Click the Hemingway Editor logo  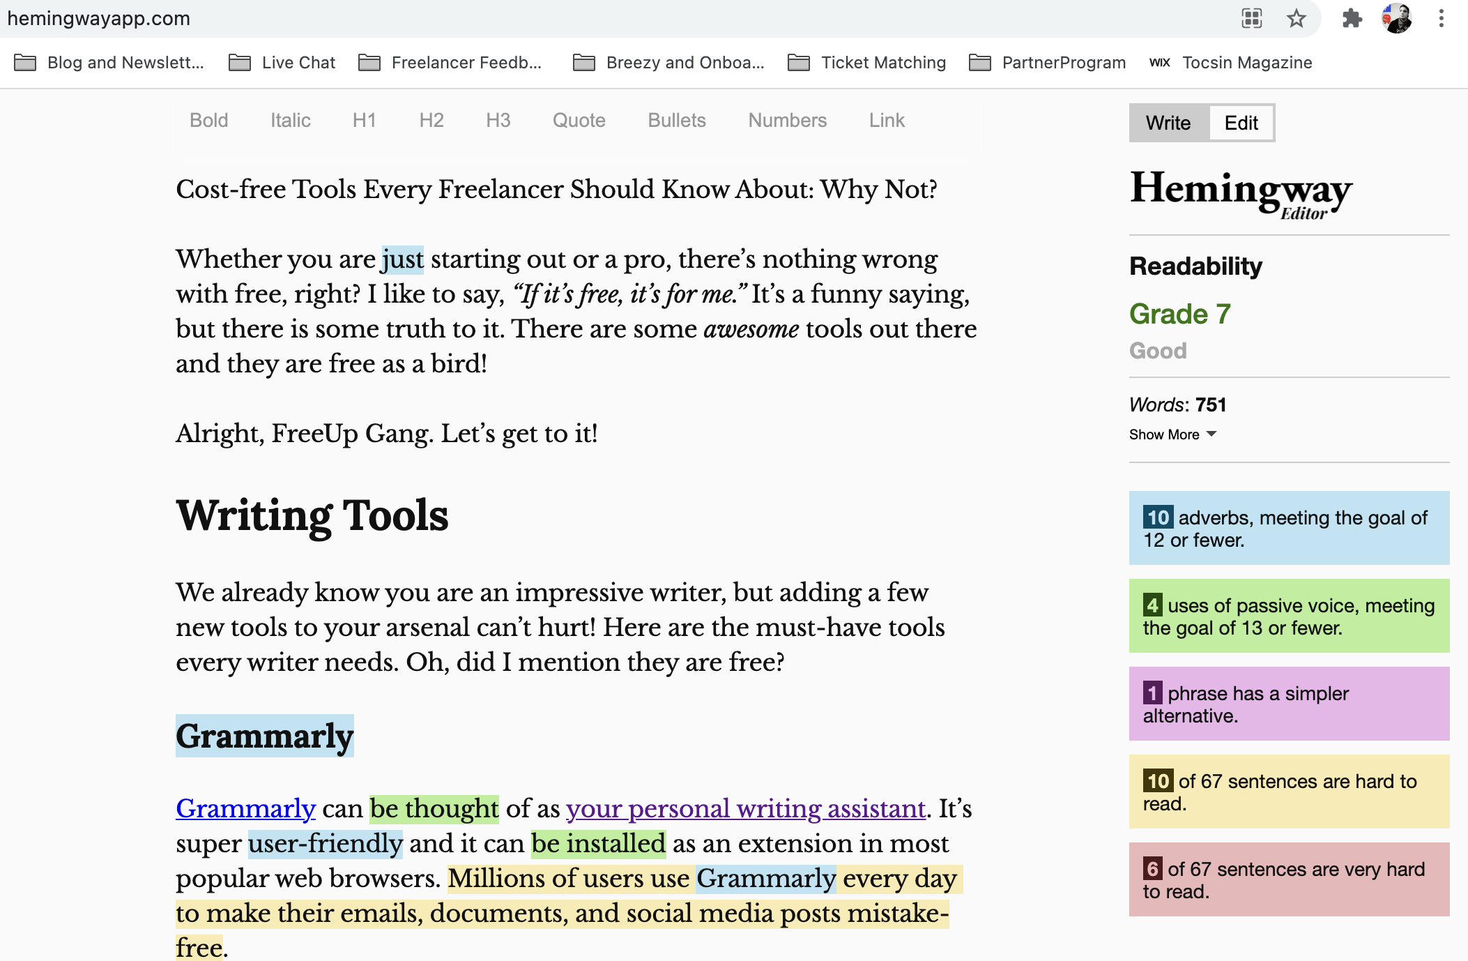1241,195
